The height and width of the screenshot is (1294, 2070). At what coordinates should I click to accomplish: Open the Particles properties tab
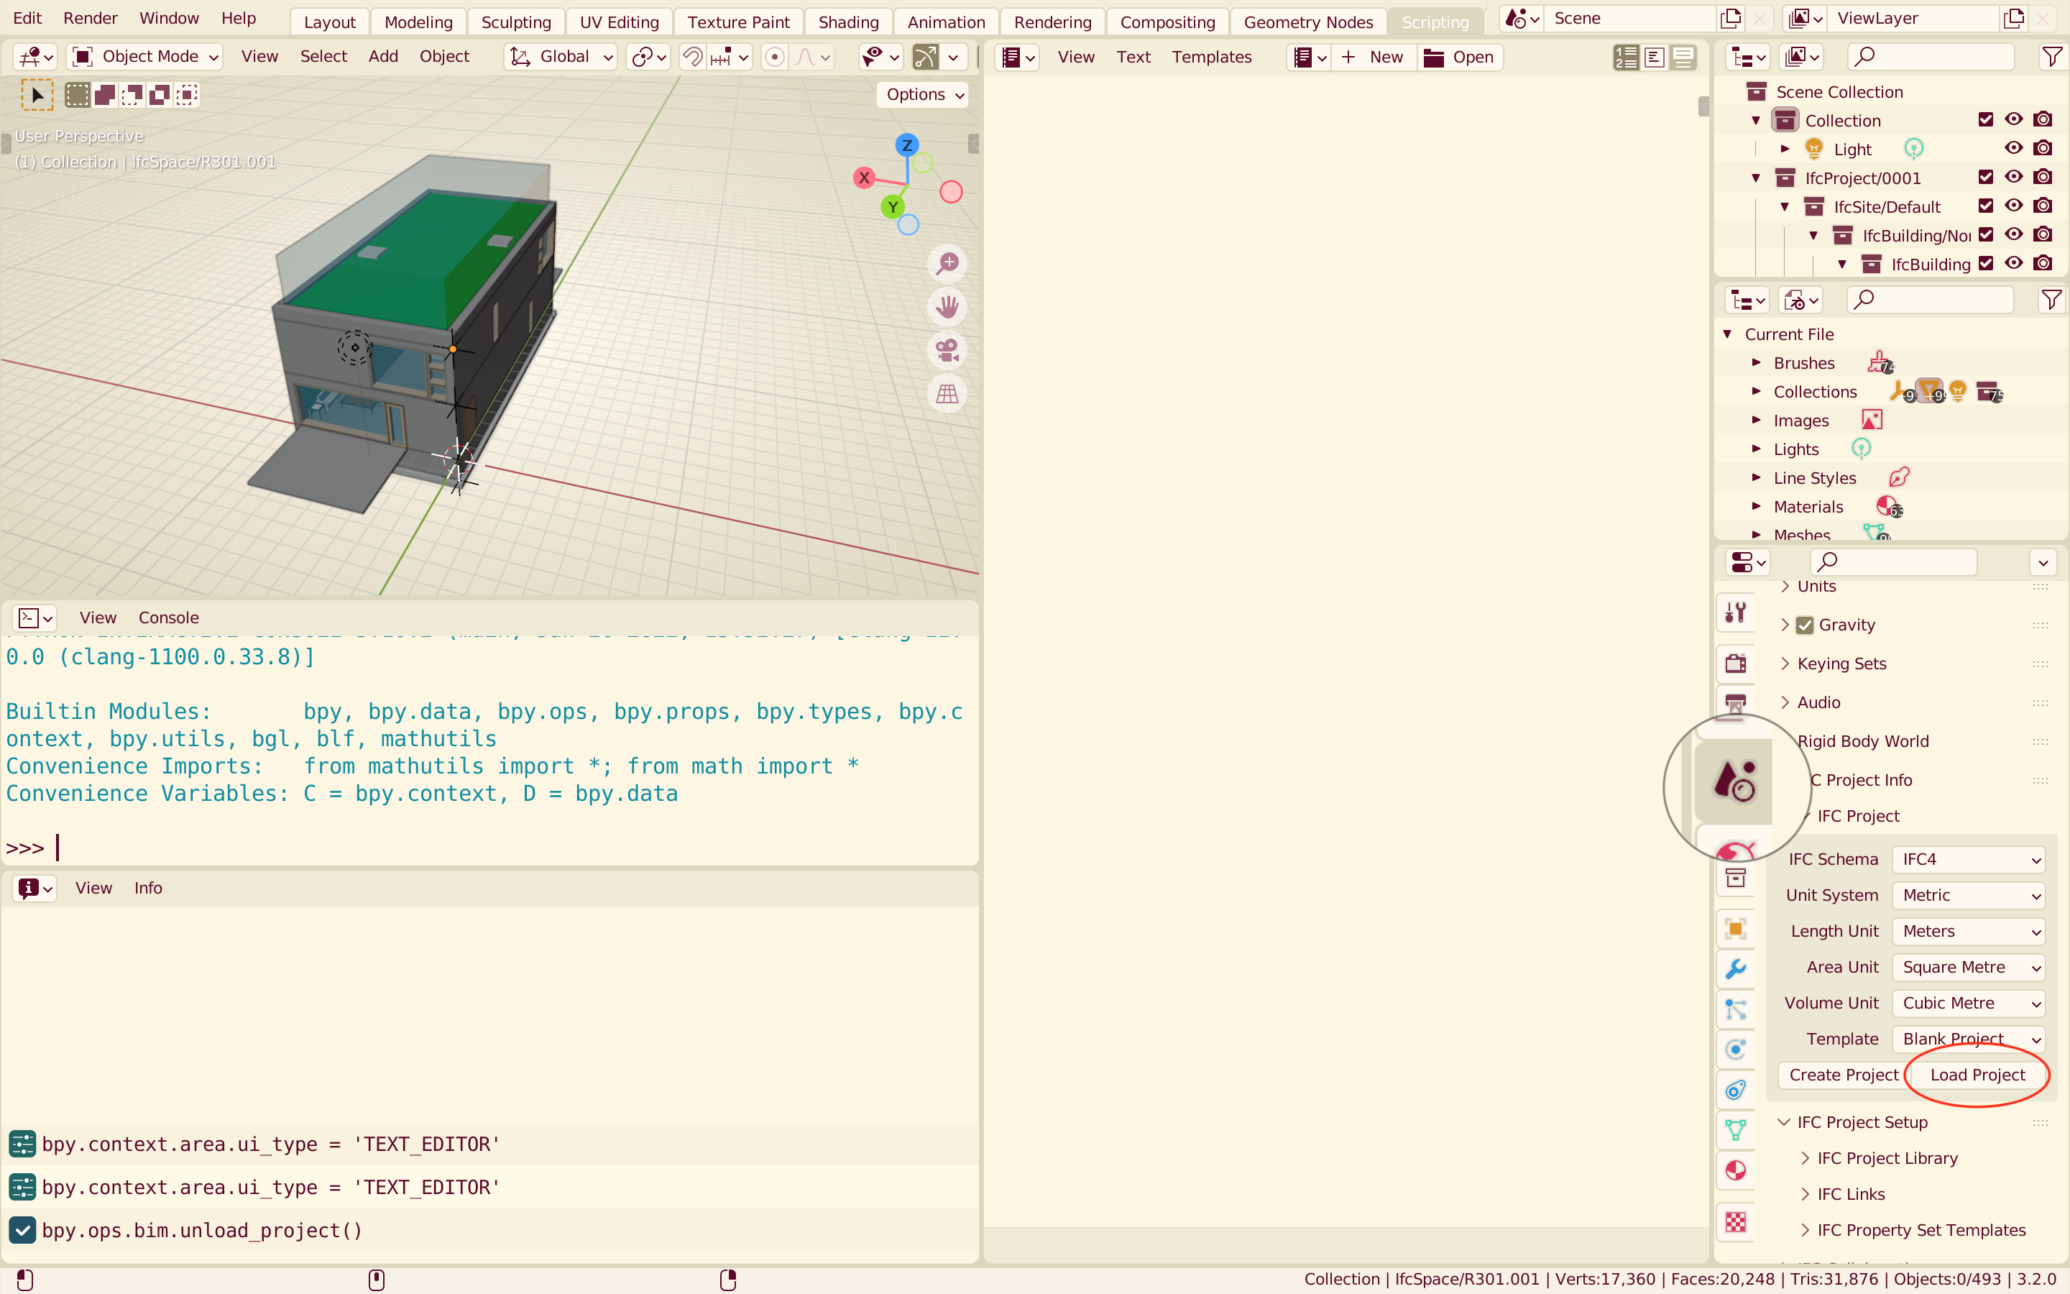1734,1009
